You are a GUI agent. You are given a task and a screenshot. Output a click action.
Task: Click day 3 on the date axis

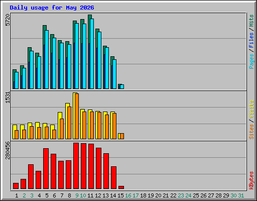[32, 195]
